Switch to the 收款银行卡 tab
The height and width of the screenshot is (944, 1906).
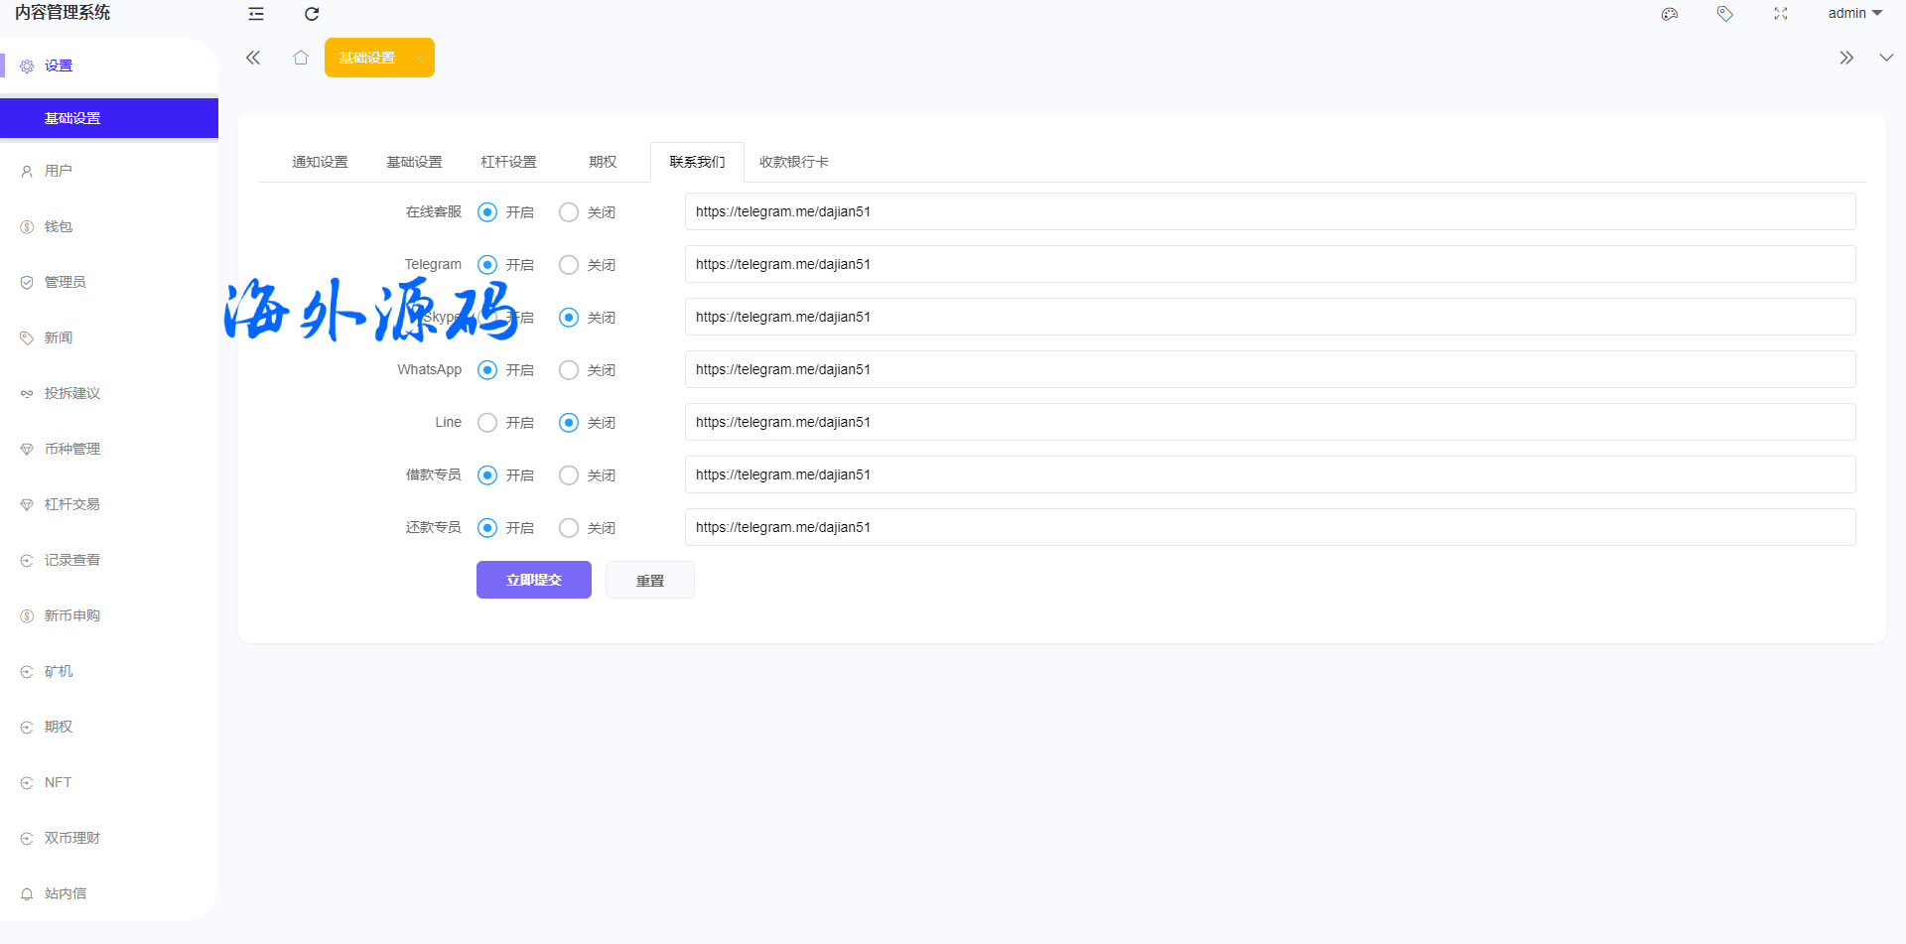tap(793, 162)
